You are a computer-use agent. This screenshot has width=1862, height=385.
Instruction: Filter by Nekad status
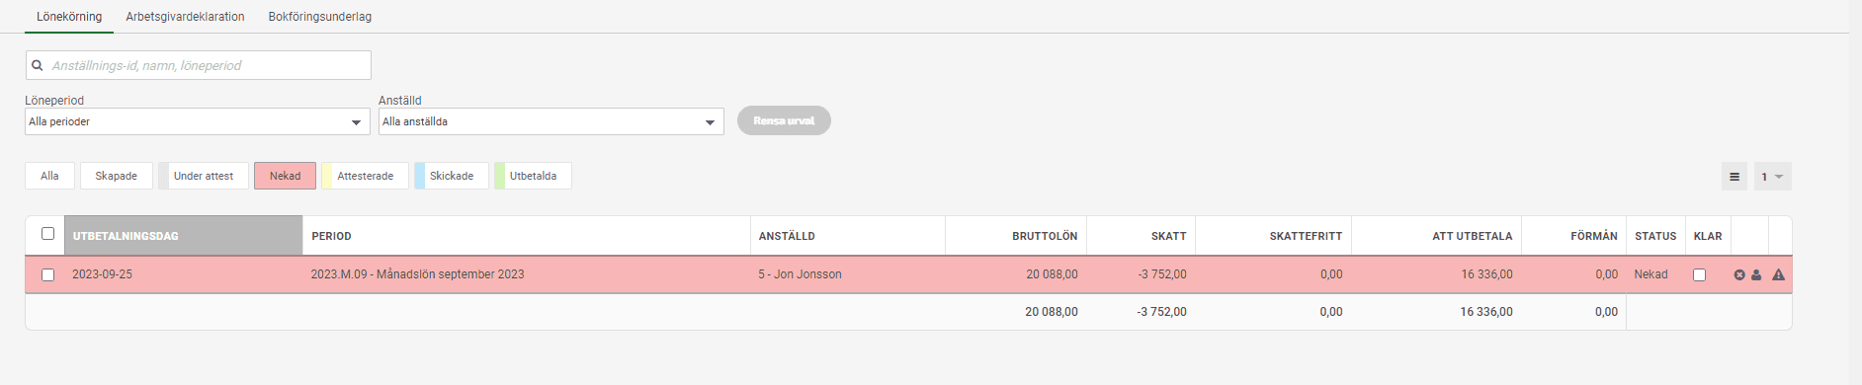coord(285,176)
